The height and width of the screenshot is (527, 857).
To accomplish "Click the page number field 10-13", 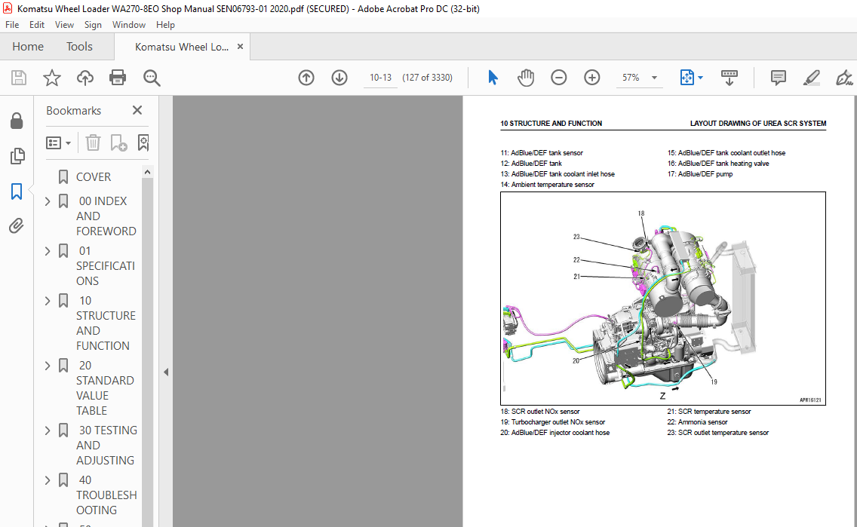I will (x=380, y=78).
